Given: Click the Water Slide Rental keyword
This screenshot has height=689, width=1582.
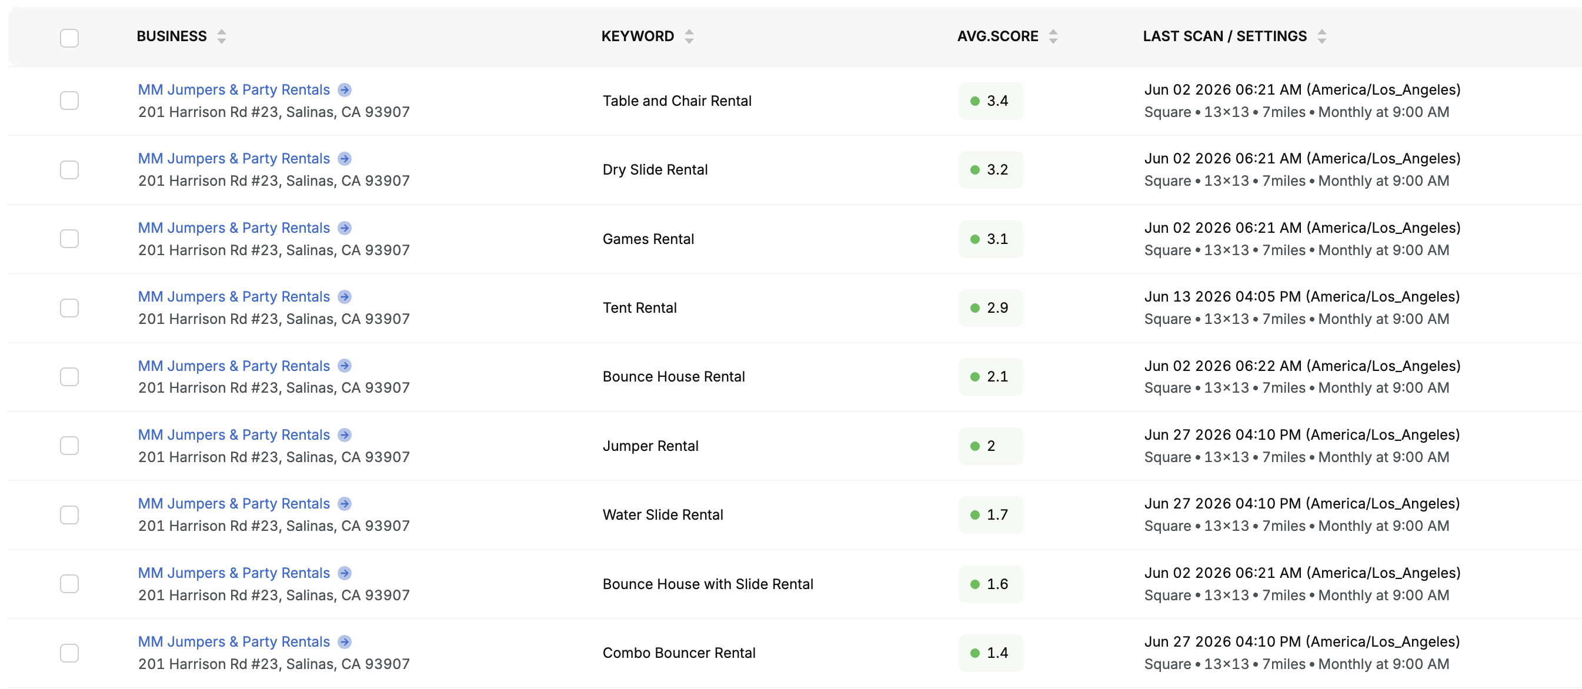Looking at the screenshot, I should point(663,514).
